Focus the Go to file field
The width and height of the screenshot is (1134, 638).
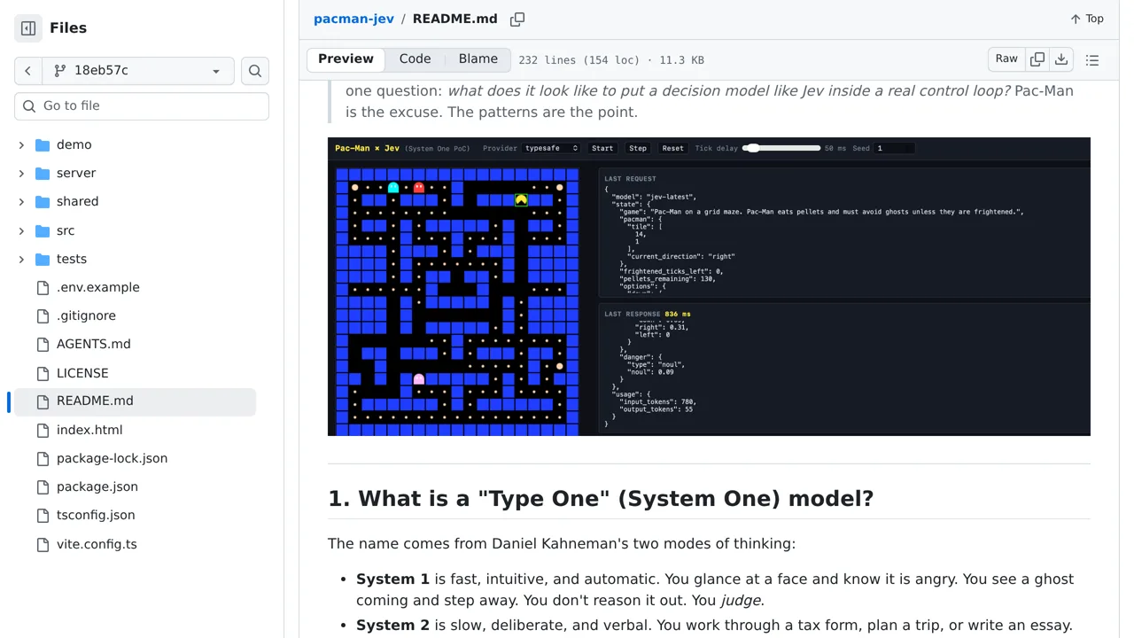142,105
